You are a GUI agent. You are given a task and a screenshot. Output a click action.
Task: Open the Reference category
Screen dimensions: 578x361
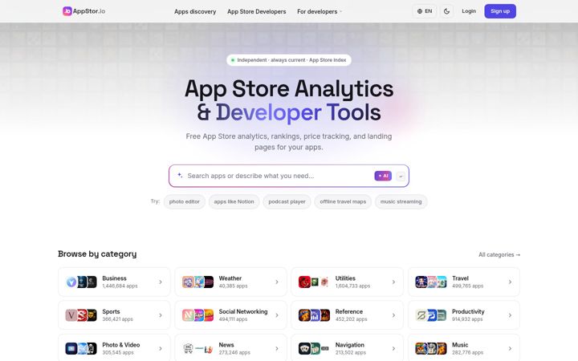(x=347, y=315)
